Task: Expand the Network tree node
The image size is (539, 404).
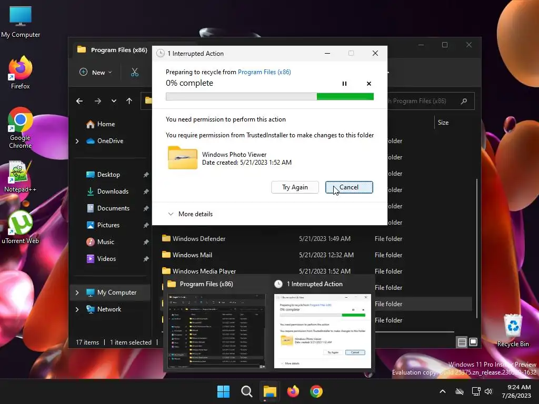Action: pos(77,309)
